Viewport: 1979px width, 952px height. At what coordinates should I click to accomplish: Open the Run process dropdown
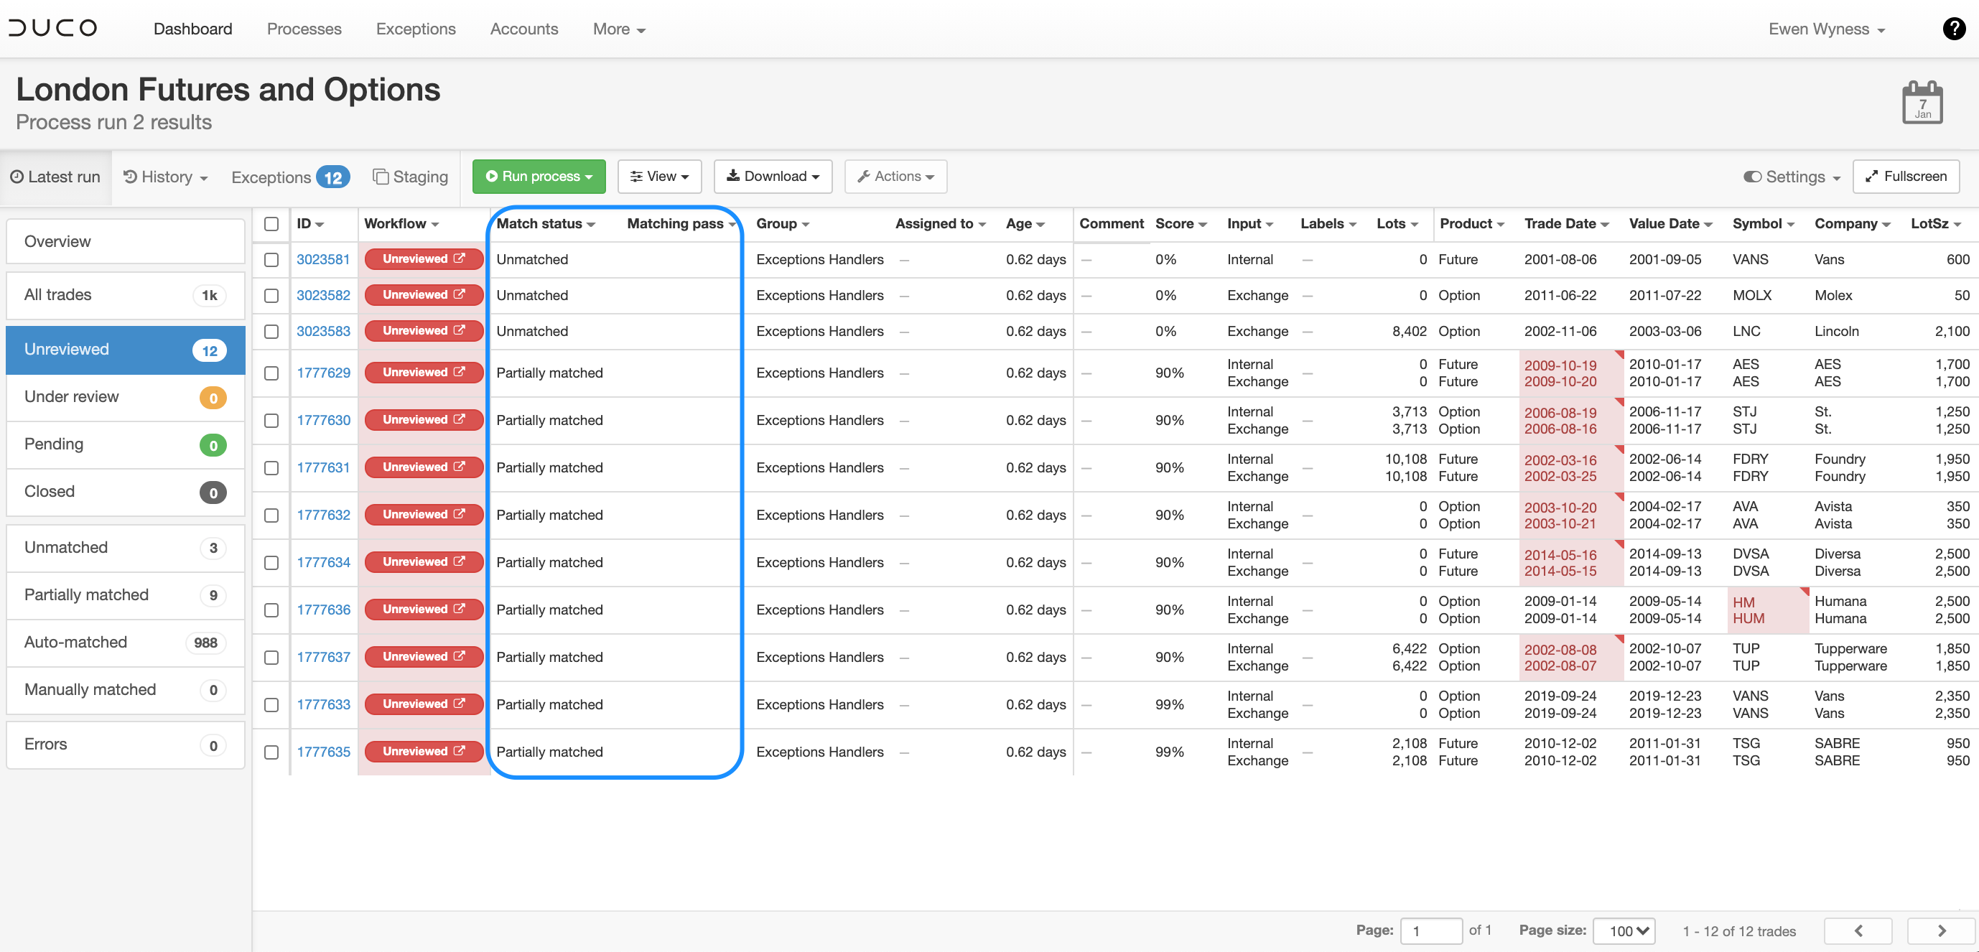point(539,177)
